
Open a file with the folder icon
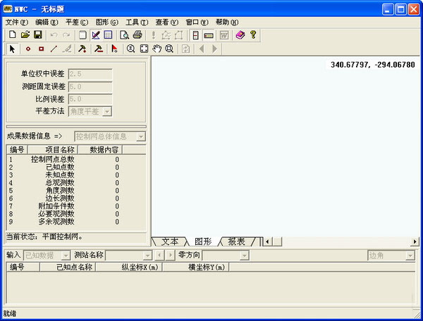[x=25, y=34]
